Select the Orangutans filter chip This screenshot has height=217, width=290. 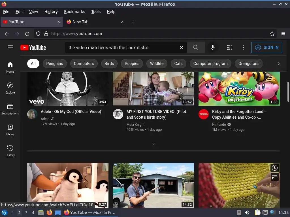click(x=249, y=64)
